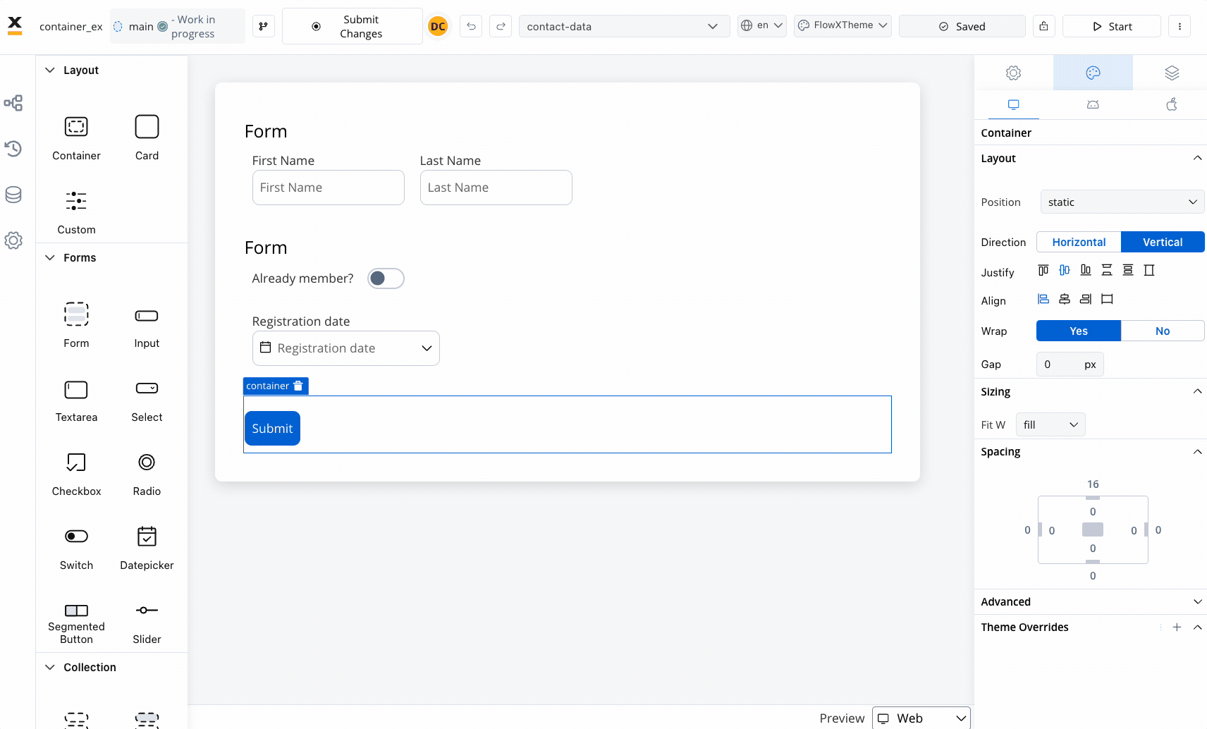
Task: Select the Radio component icon
Action: pyautogui.click(x=147, y=462)
